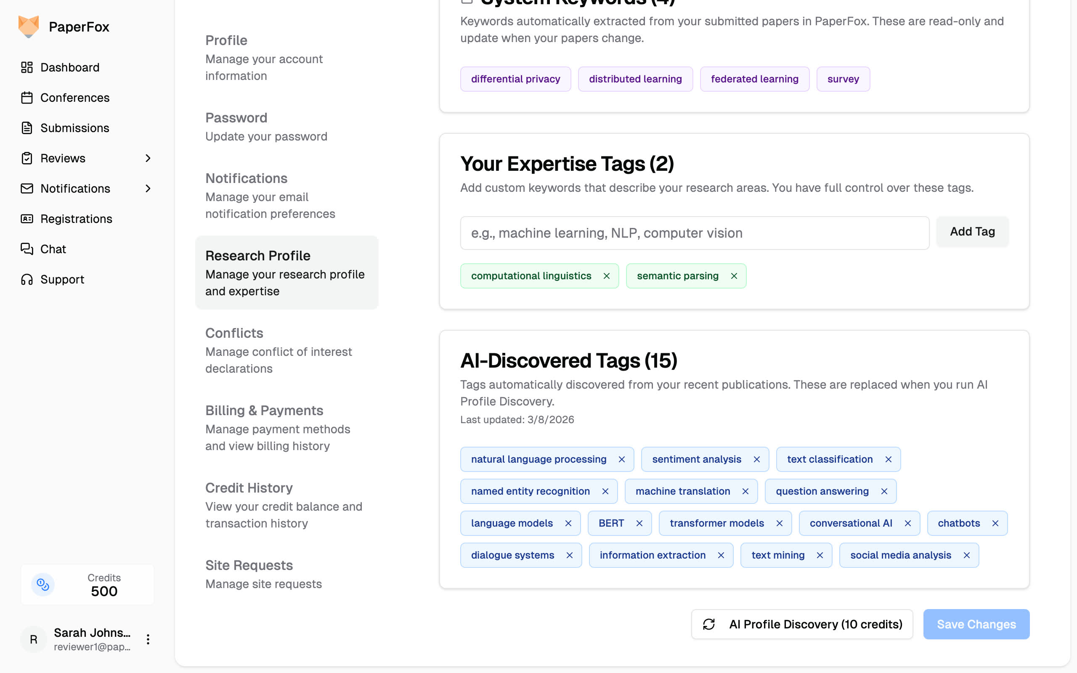Click the refresh icon on AI Profile Discovery
The width and height of the screenshot is (1077, 673).
tap(708, 624)
